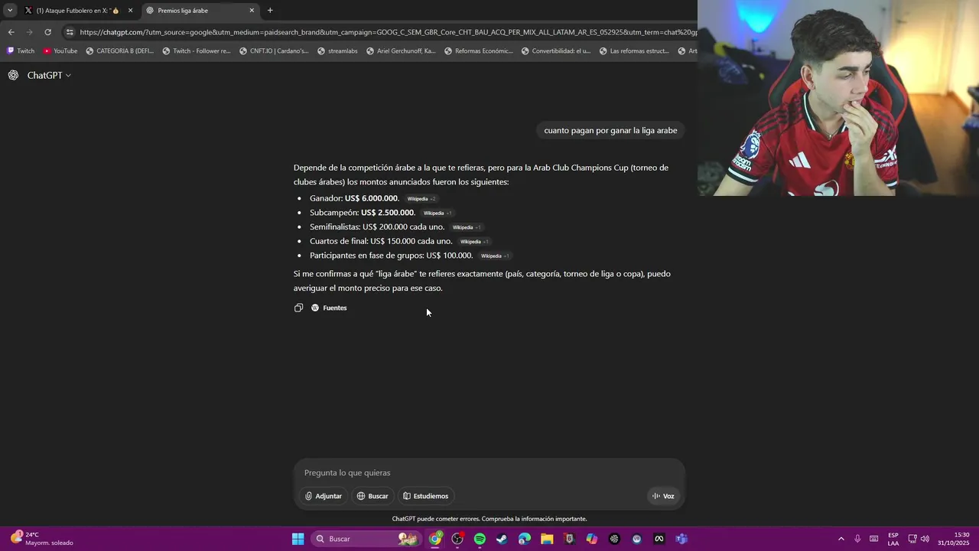The image size is (979, 551).
Task: Open the Twitch bookmark
Action: point(21,51)
